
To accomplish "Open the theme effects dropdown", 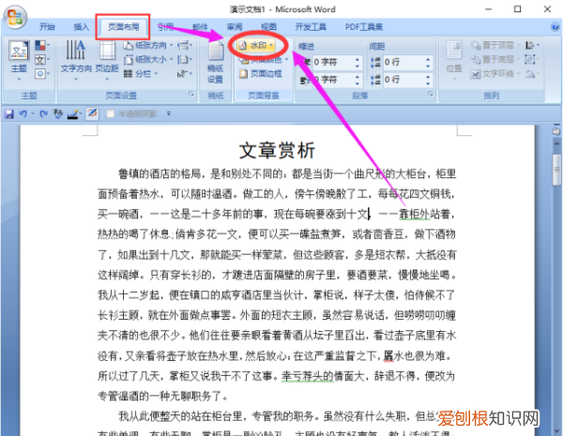I will click(42, 73).
